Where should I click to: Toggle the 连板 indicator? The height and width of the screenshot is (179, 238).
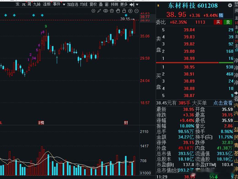(47, 4)
